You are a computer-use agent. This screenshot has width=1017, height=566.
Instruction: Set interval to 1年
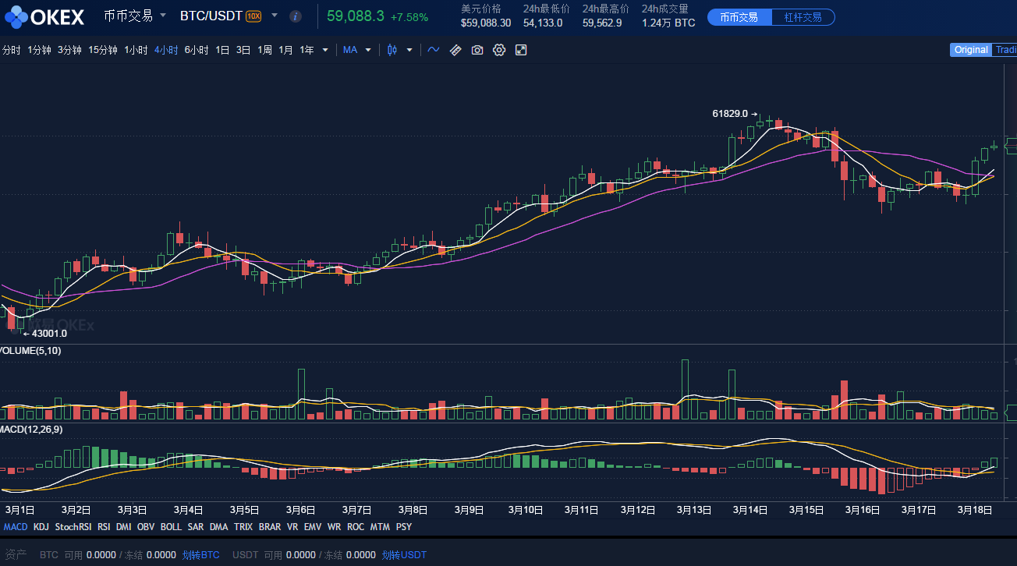click(307, 50)
